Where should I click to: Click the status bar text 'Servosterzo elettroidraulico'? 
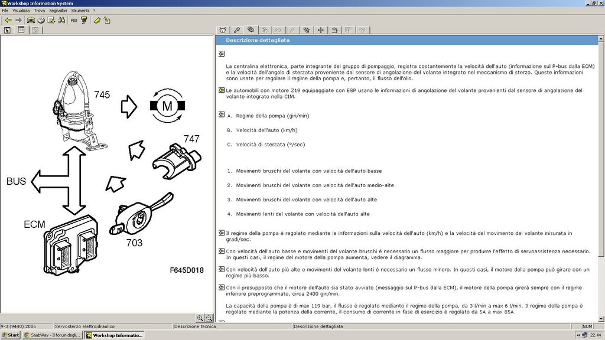(x=85, y=326)
